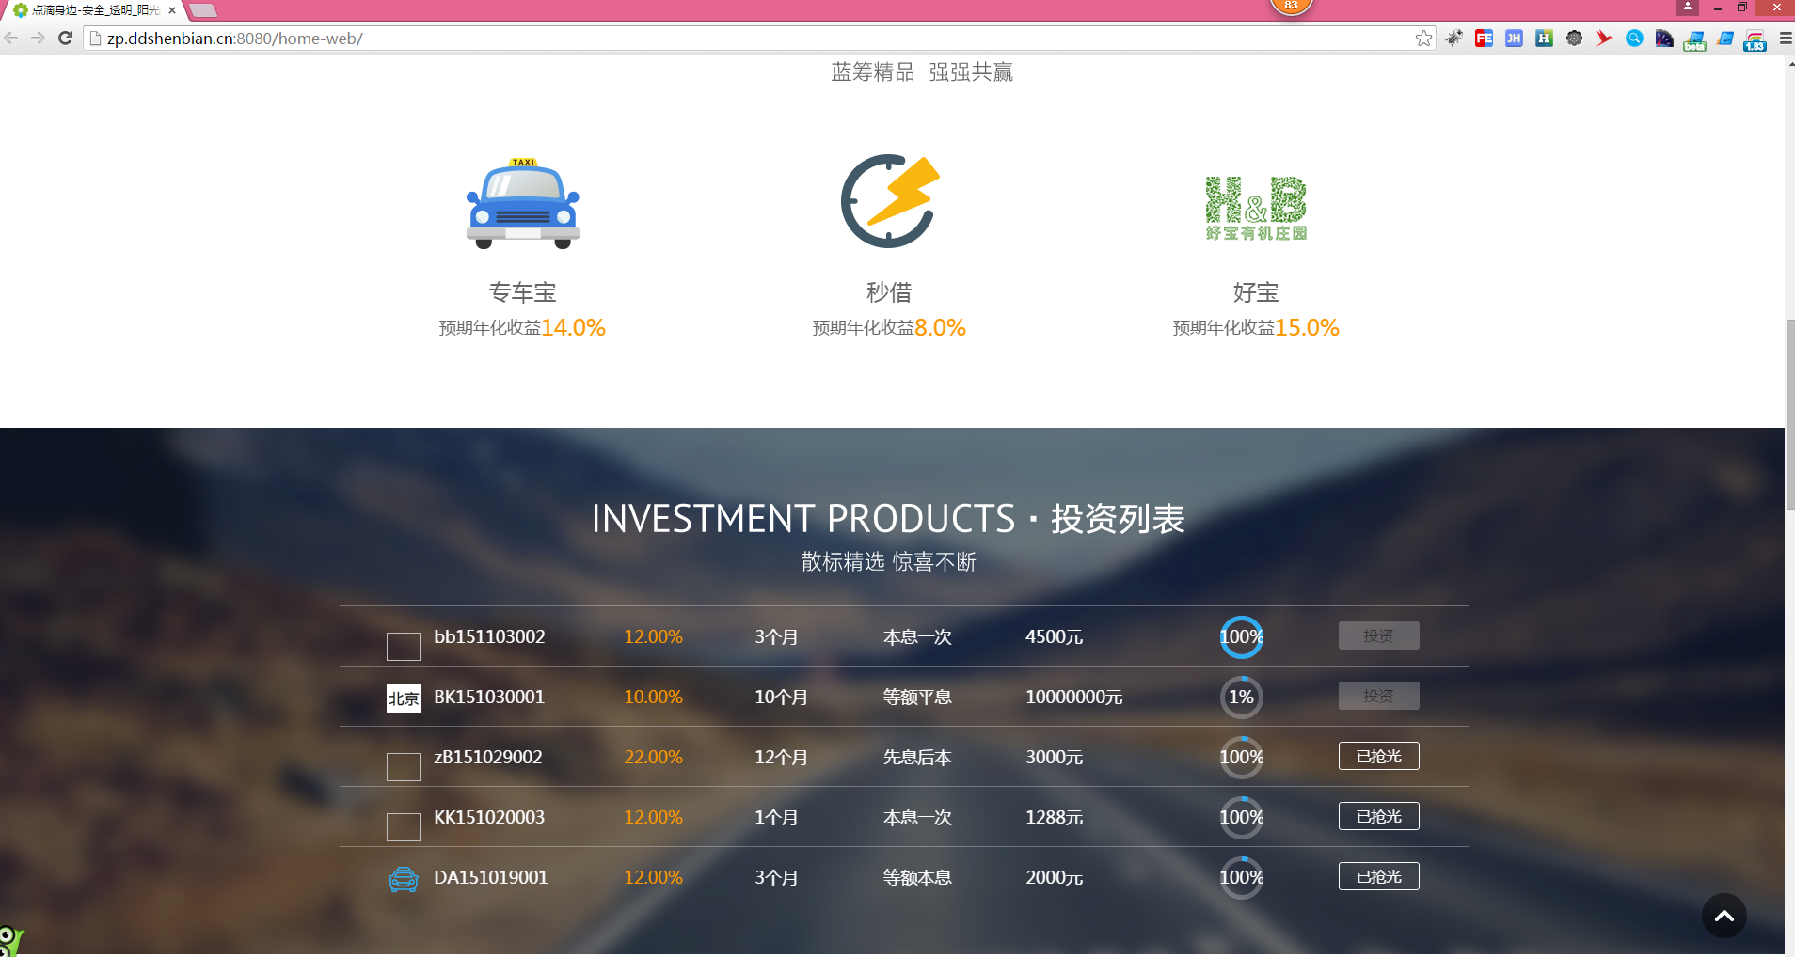Click the 北京 icon beside BK151030001

pos(404,698)
